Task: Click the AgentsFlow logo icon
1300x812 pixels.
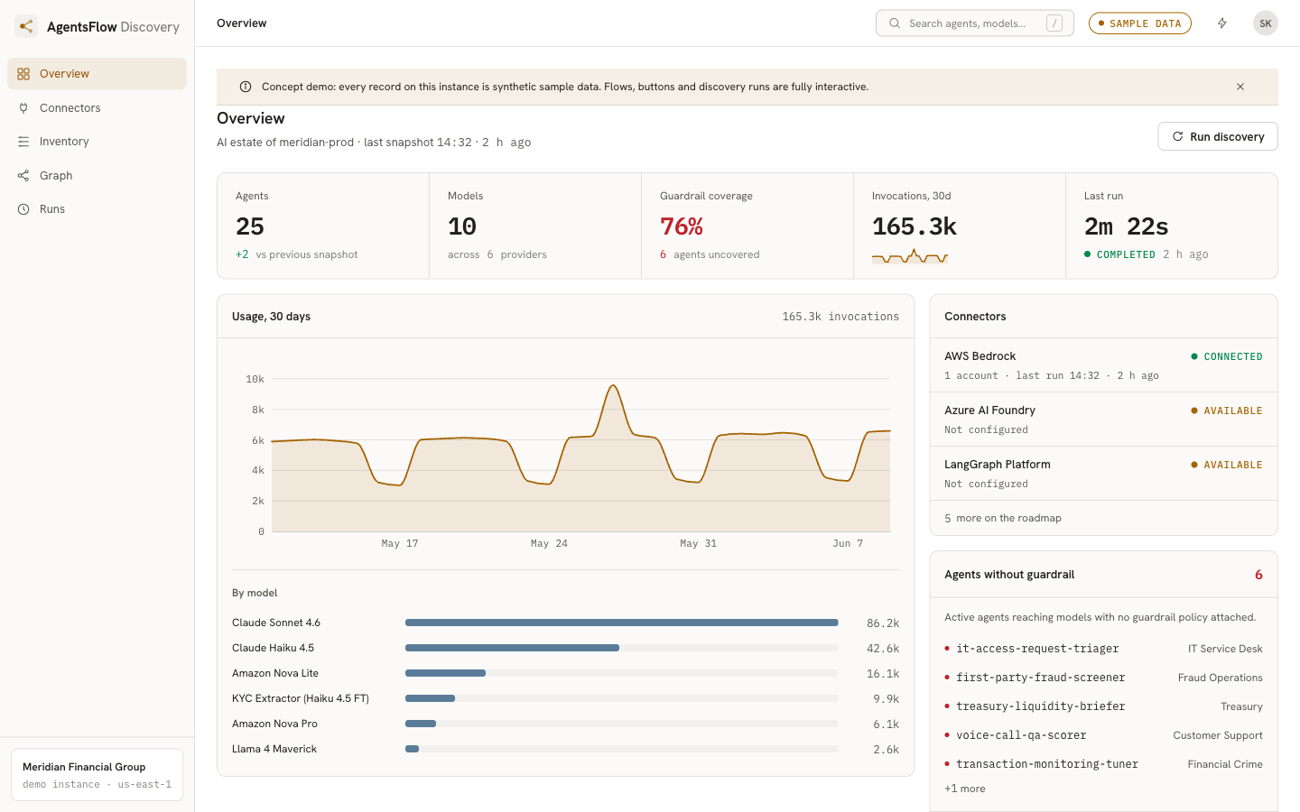Action: [x=26, y=26]
